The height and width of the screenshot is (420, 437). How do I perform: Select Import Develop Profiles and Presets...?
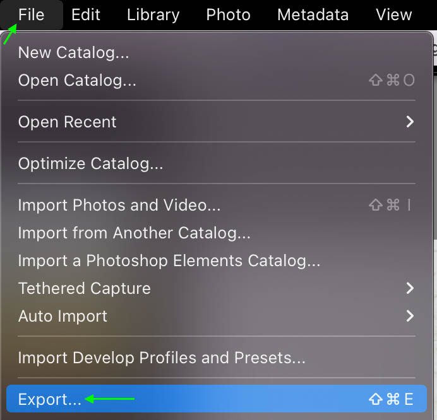(217, 358)
